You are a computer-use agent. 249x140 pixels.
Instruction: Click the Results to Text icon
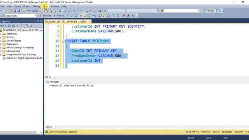click(100, 16)
